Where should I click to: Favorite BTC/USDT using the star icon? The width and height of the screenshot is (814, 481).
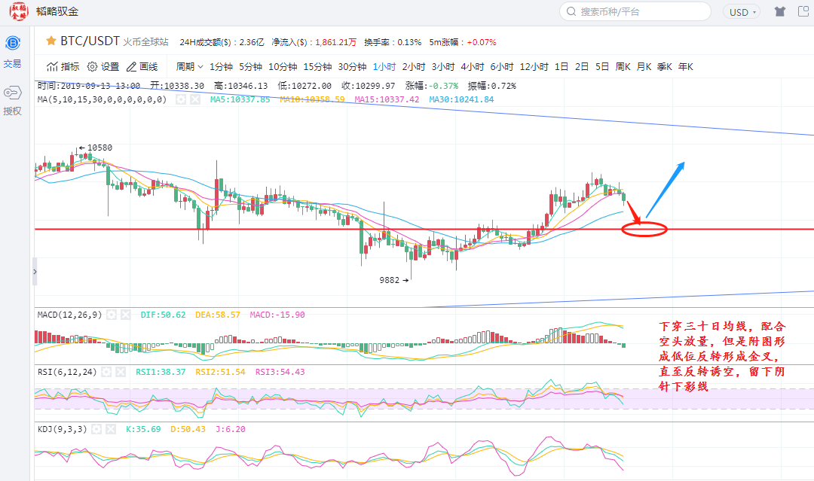[50, 41]
